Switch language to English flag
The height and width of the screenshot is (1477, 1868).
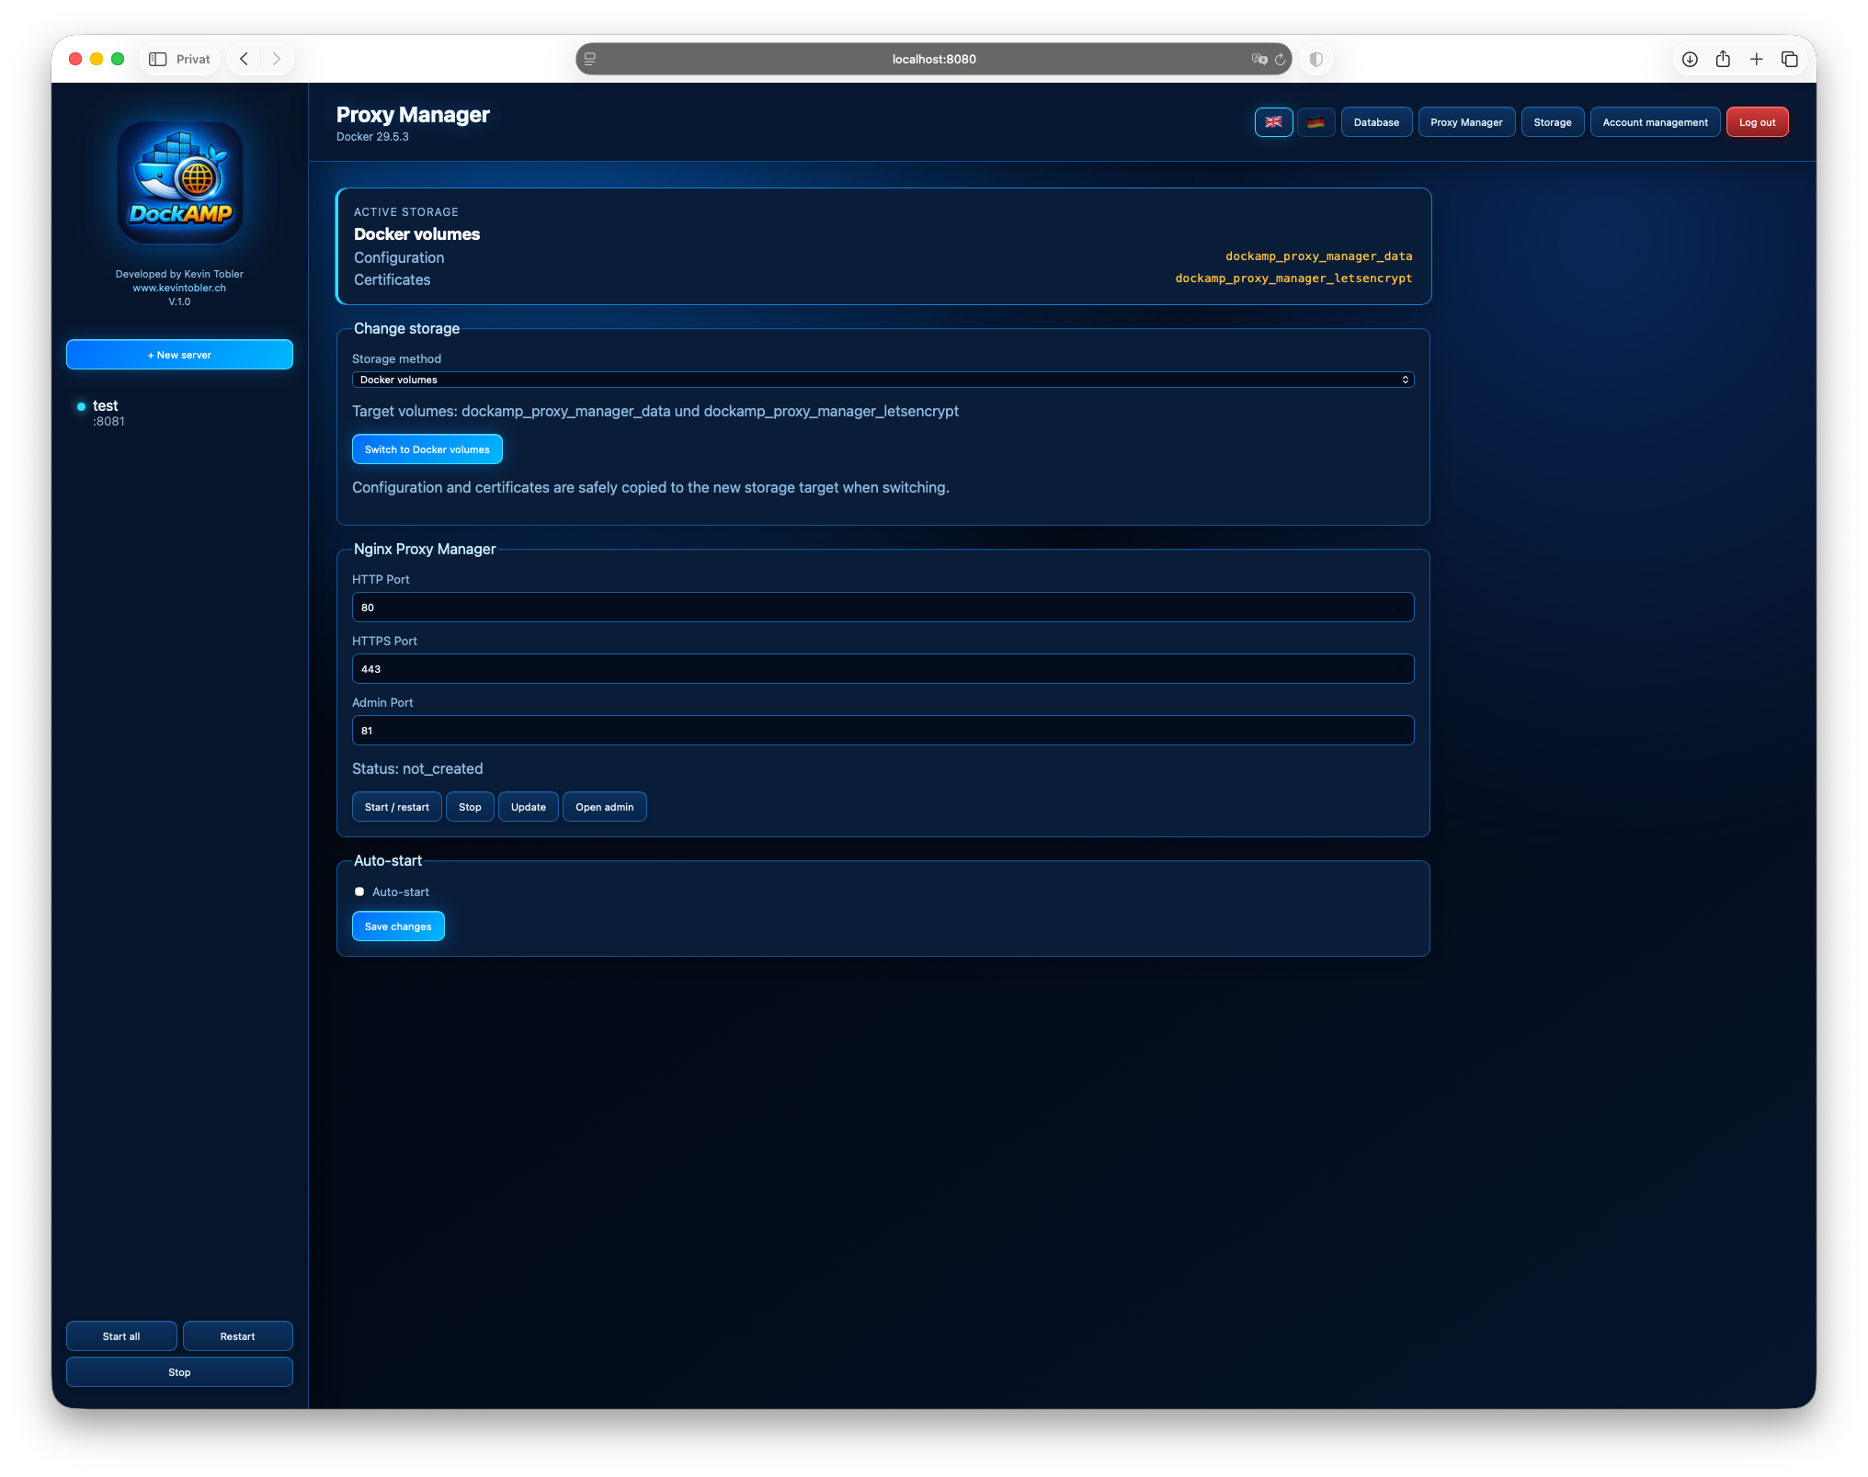(x=1273, y=122)
